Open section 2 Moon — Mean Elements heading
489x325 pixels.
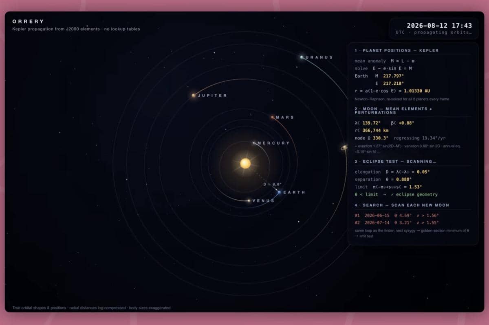point(394,111)
